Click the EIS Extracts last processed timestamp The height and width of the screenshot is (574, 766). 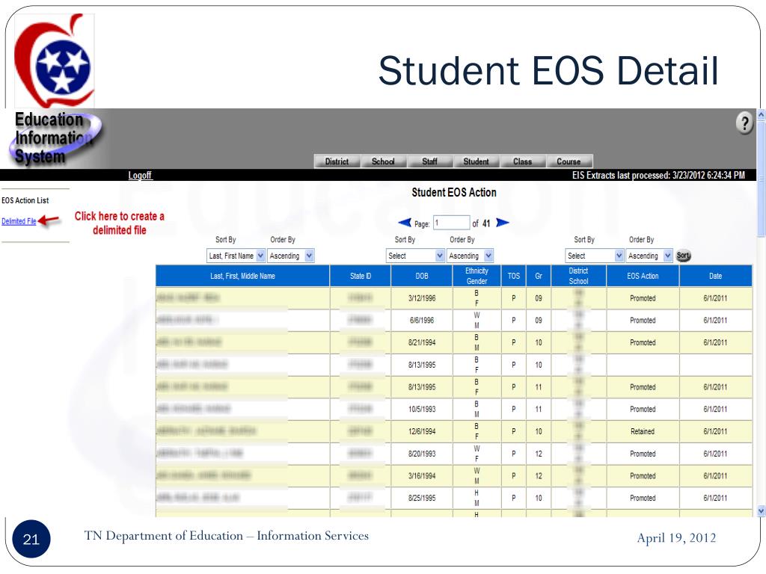coord(658,175)
